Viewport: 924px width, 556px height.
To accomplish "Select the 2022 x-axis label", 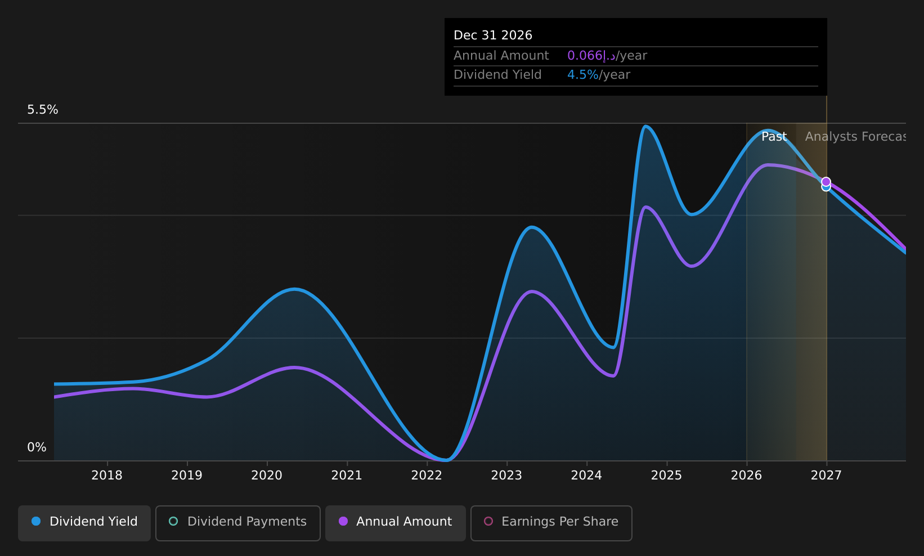I will pos(427,476).
